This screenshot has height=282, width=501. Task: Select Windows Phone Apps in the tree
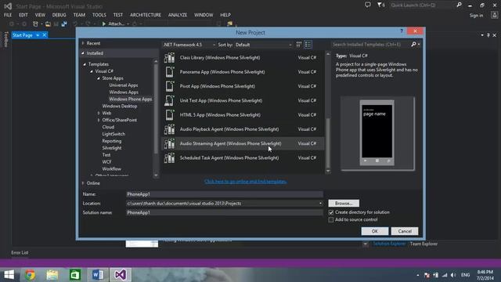[x=131, y=99]
